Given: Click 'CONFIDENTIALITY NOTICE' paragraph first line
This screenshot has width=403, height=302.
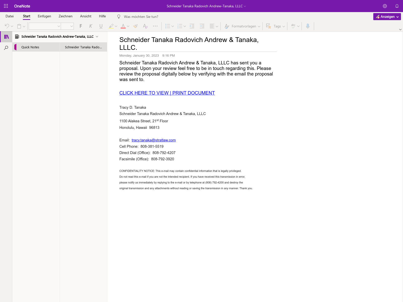Looking at the screenshot, I should click(x=180, y=171).
